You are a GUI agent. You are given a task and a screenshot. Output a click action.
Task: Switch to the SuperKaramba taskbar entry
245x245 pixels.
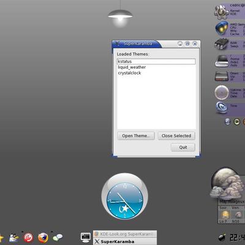point(125,241)
